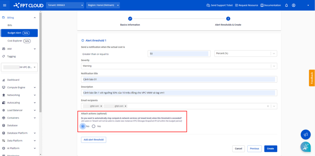The height and width of the screenshot is (156, 315).
Task: Click Add alert threshold button
Action: coord(94,140)
